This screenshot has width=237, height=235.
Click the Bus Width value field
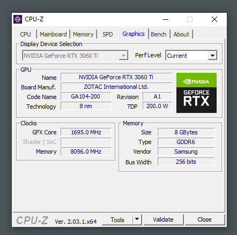(186, 162)
